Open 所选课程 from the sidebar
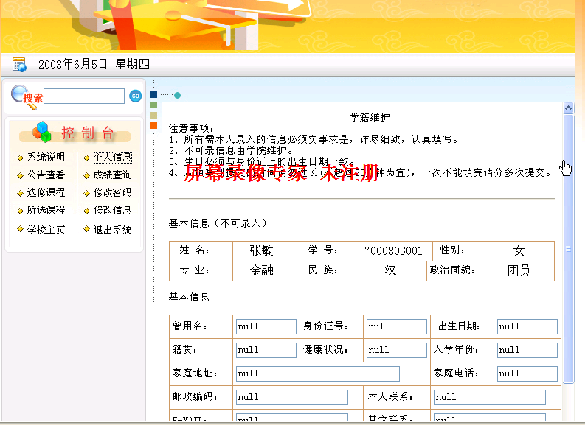This screenshot has height=425, width=585. 46,211
